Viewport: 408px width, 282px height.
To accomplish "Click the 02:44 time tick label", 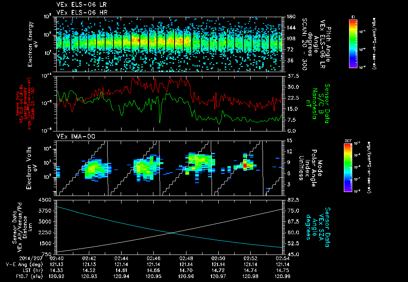I will pos(121,259).
